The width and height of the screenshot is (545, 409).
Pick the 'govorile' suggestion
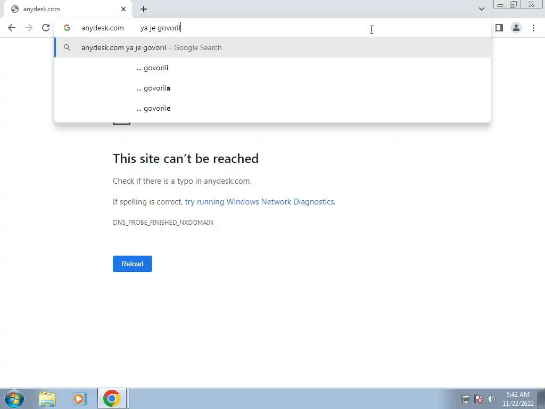pos(272,108)
